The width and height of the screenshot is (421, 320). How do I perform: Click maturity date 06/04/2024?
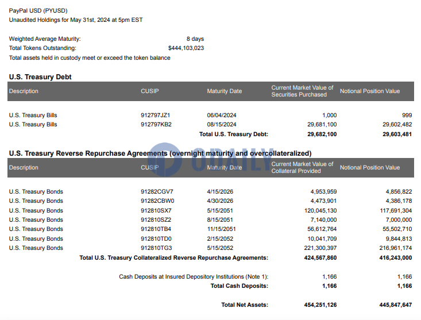[222, 115]
